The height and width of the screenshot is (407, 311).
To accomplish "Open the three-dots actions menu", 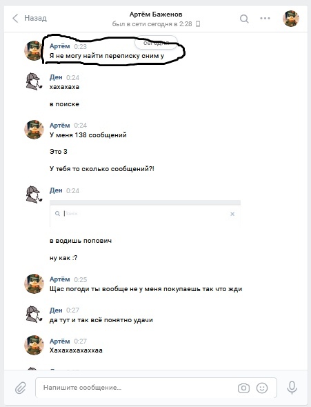I will click(265, 18).
